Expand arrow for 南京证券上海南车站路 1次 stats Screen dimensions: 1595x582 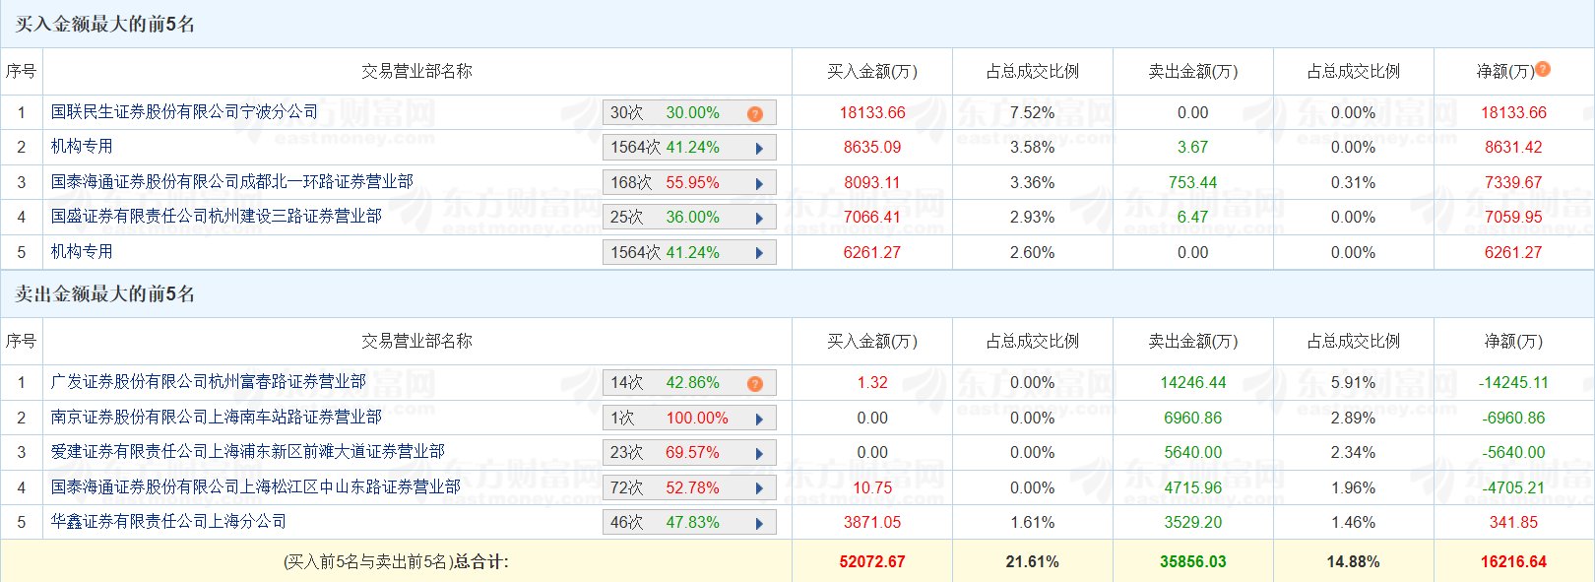(x=759, y=420)
